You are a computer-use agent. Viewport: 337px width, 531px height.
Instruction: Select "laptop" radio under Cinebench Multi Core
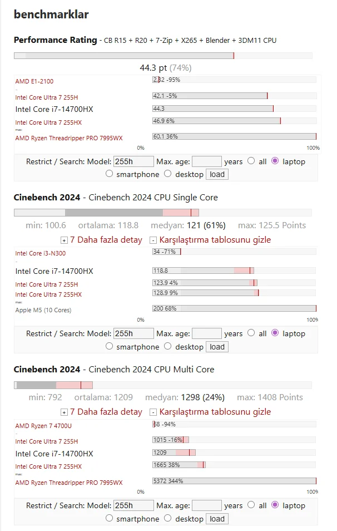[275, 505]
